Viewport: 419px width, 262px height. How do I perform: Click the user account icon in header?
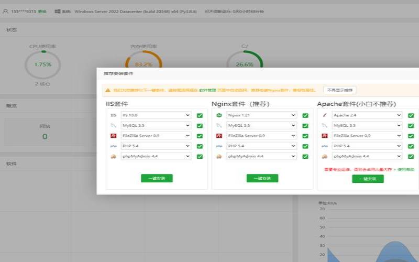pos(5,12)
